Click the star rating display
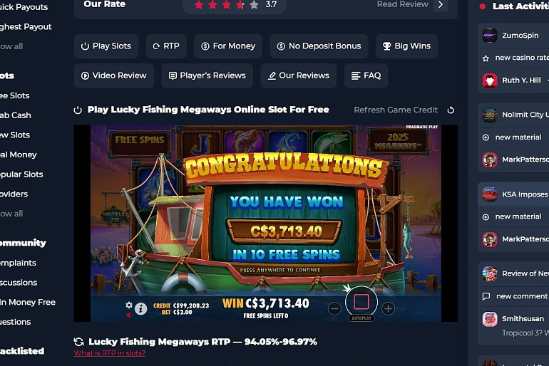This screenshot has height=366, width=549. tap(227, 4)
